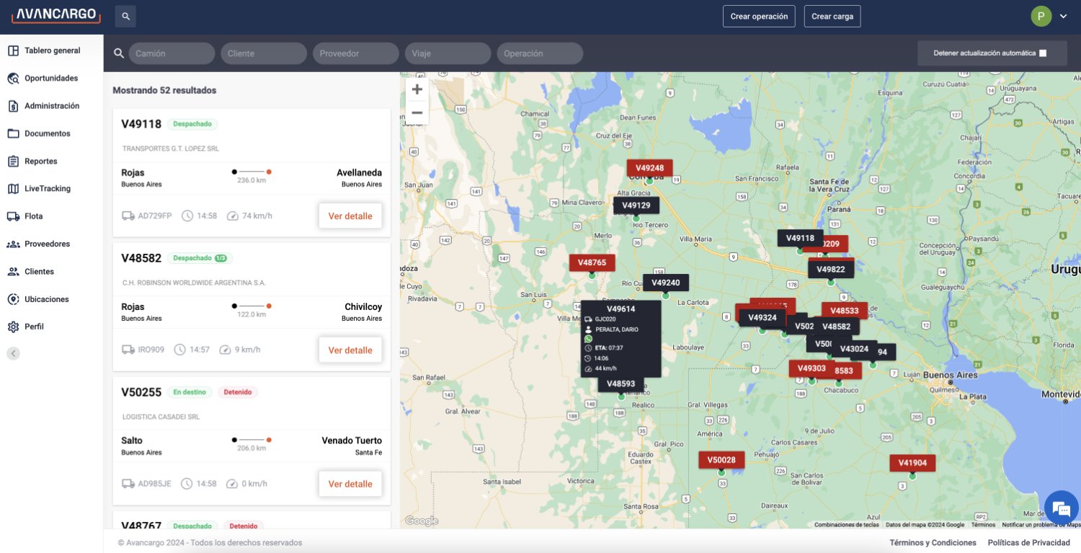Image resolution: width=1081 pixels, height=553 pixels.
Task: Select map marker V49248
Action: [649, 168]
